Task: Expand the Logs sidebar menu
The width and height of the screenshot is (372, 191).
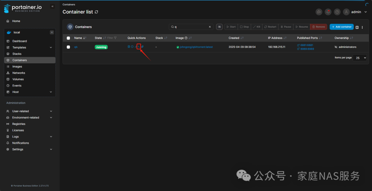Action: (51, 137)
